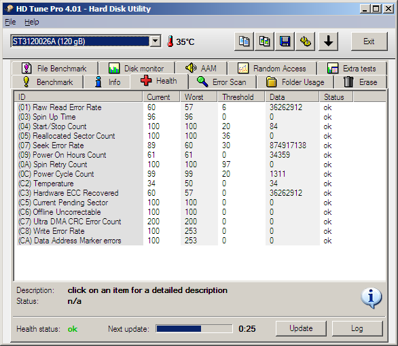Open the drive selection dropdown arrow
Image resolution: width=398 pixels, height=346 pixels.
[156, 41]
